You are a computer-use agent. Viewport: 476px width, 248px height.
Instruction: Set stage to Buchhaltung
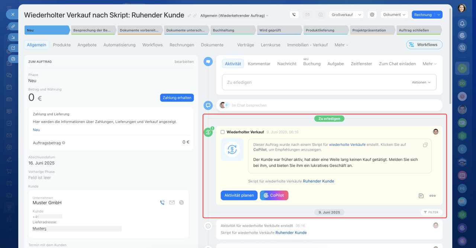point(233,30)
